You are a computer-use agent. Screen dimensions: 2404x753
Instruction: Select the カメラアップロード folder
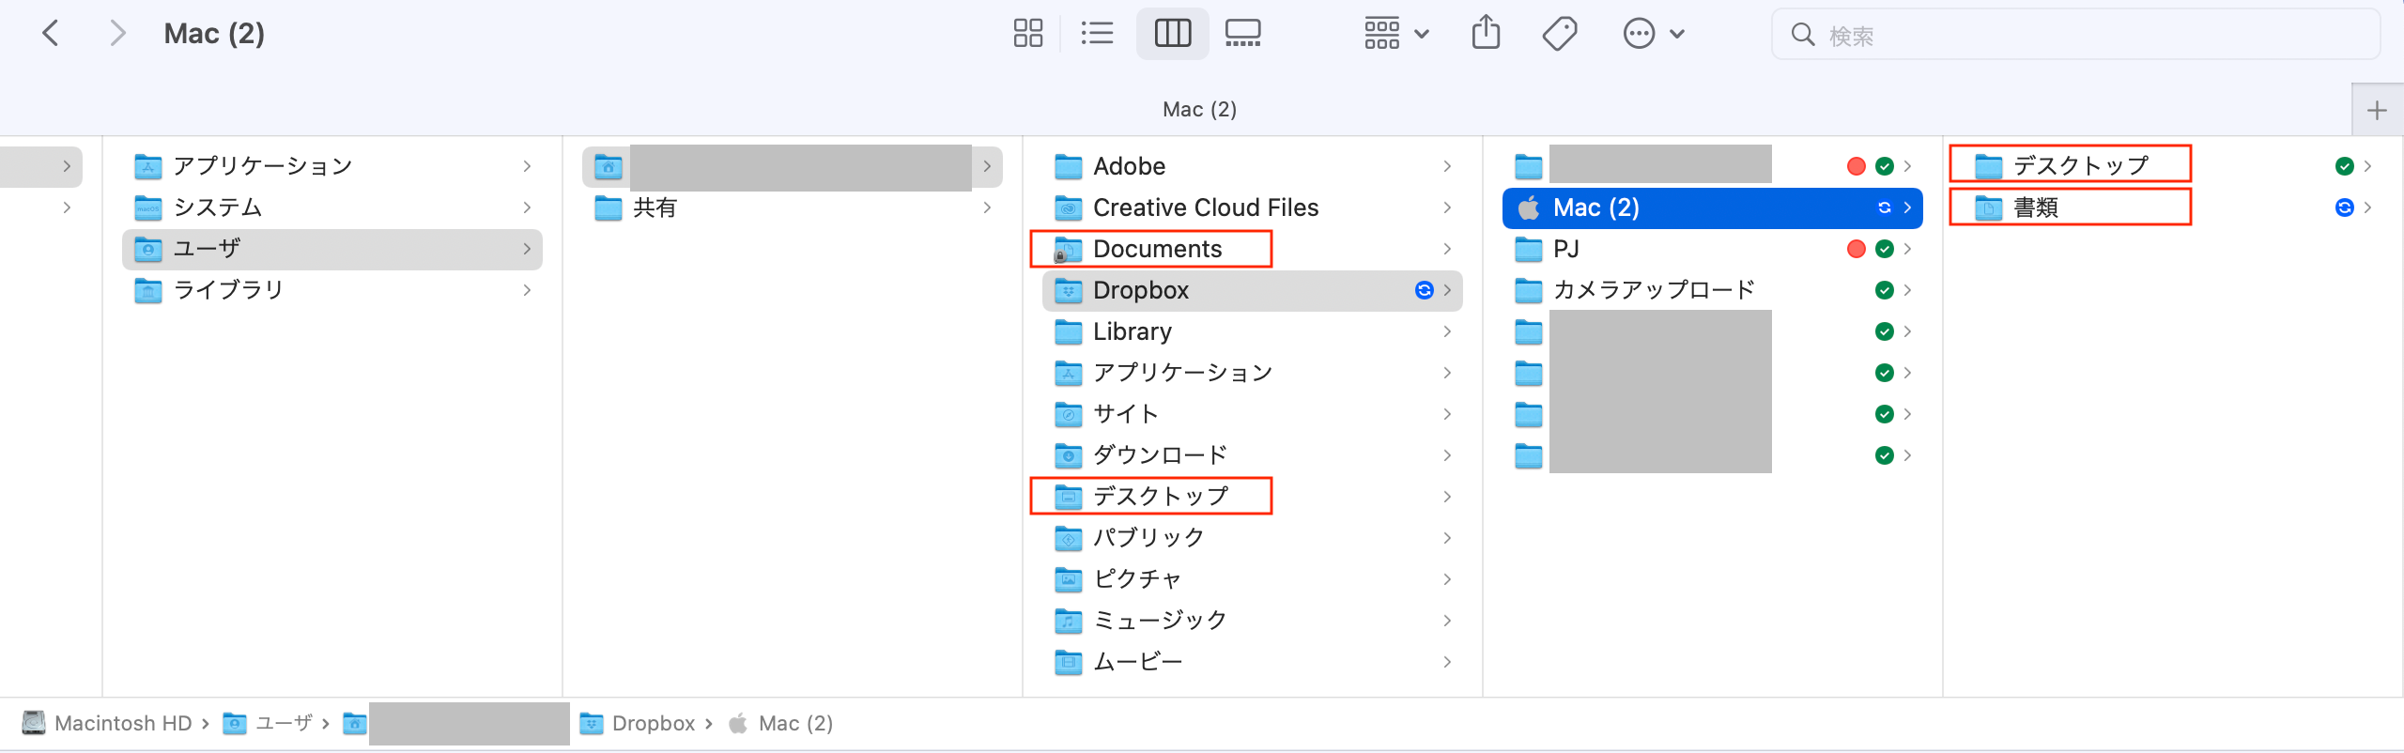1713,290
